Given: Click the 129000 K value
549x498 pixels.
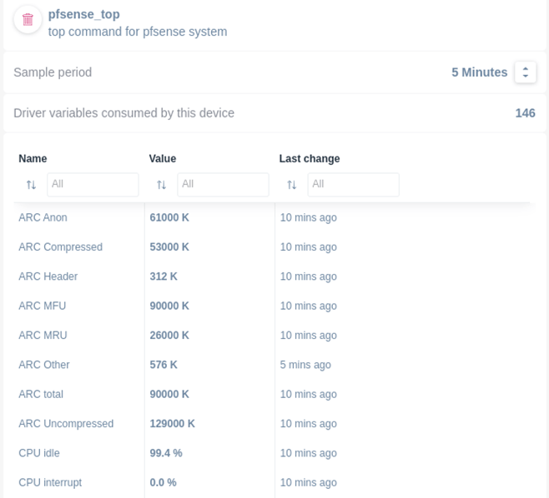Looking at the screenshot, I should click(x=172, y=424).
